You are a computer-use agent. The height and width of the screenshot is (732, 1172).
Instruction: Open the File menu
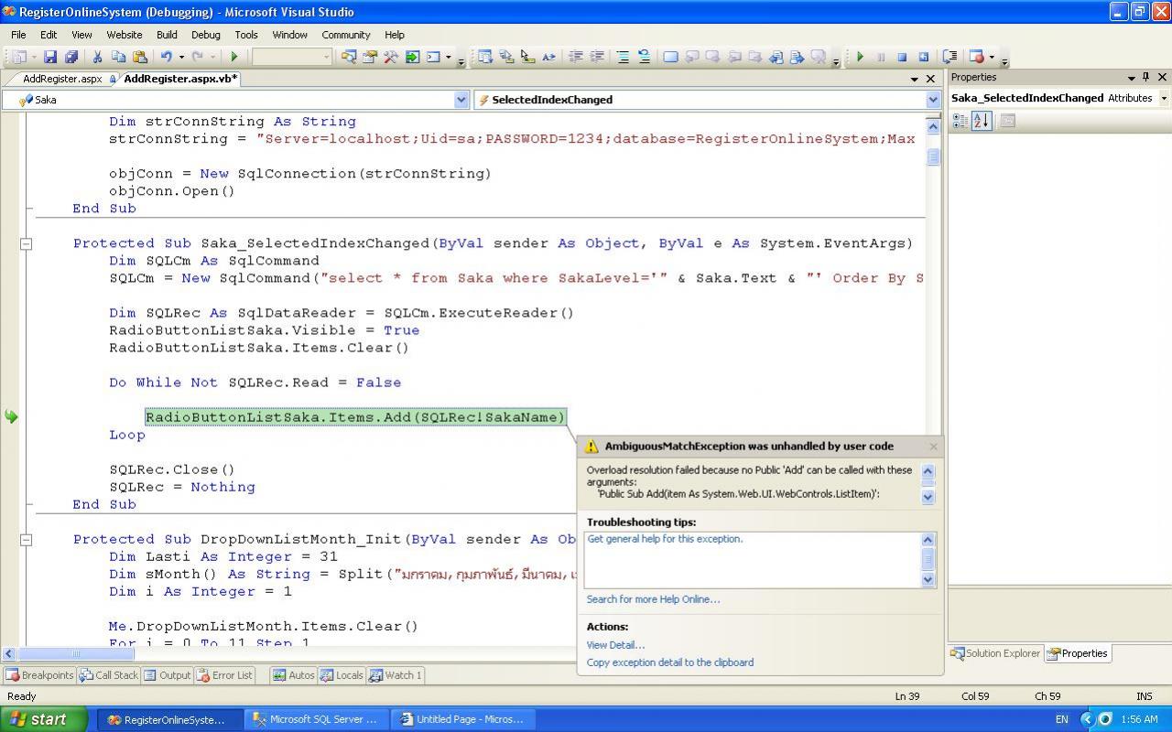(18, 35)
